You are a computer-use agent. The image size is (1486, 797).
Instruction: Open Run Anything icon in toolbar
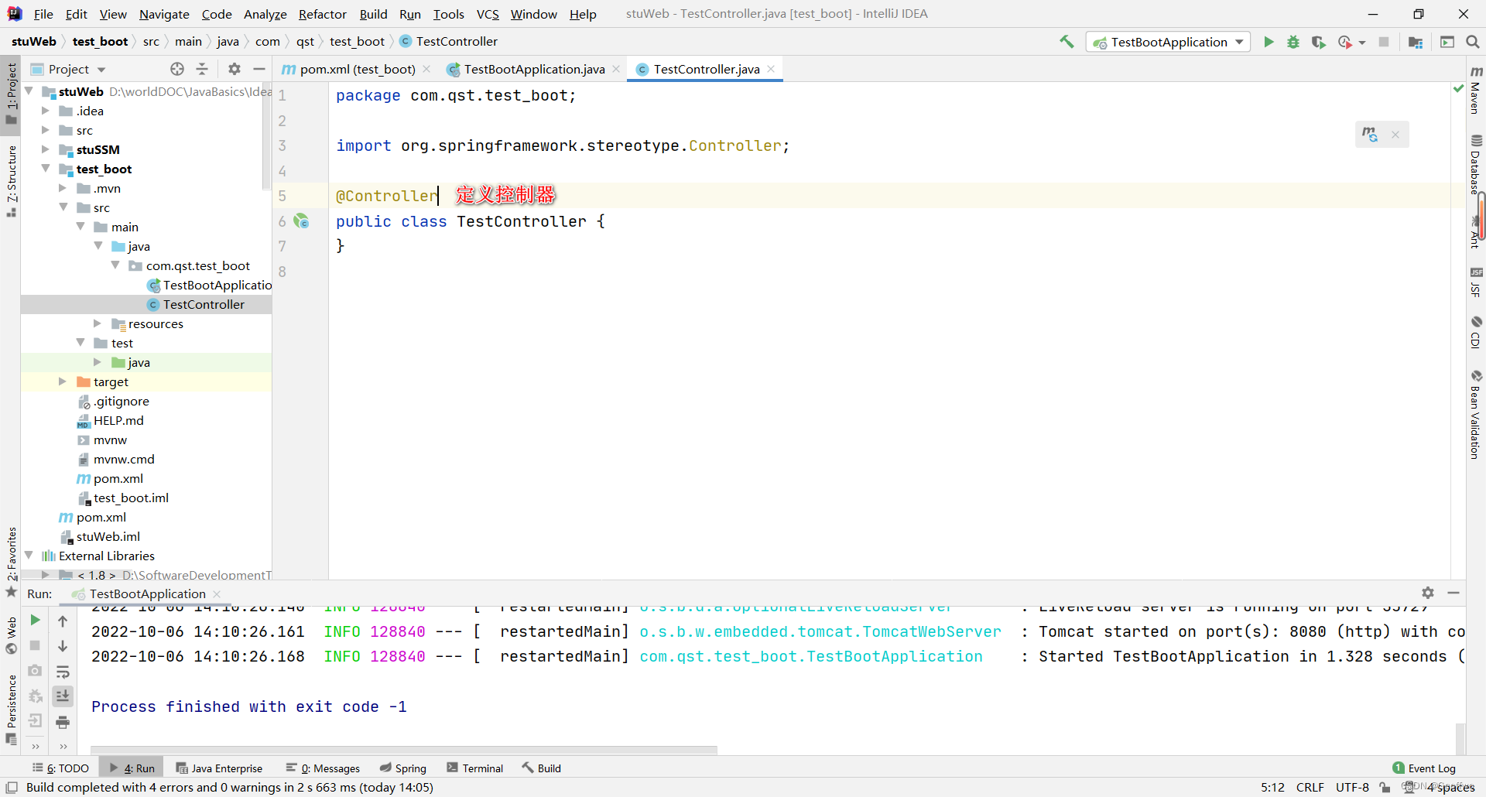(1447, 42)
